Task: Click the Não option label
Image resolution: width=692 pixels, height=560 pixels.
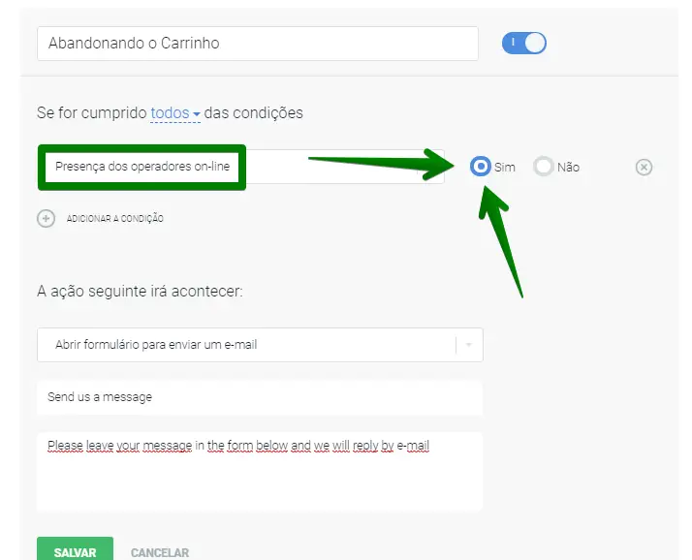Action: [568, 168]
